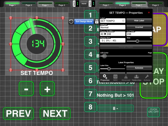
Task: Toggle the CLICK ON / OFF button
Action: 153,112
